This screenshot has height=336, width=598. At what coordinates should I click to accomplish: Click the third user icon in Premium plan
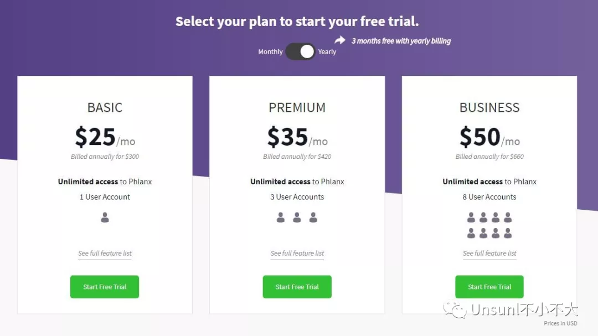(313, 218)
